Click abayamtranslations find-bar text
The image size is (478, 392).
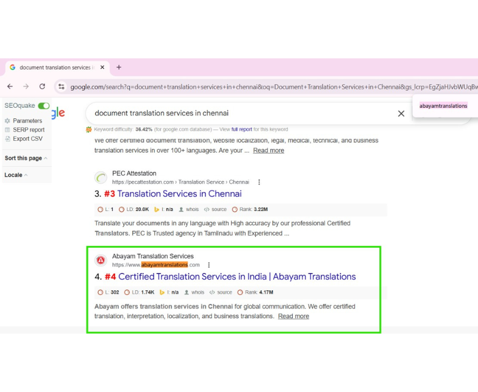click(x=443, y=106)
